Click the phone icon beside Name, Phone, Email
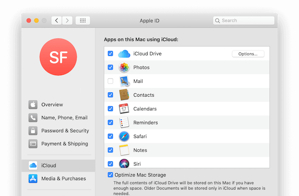Screen dimensions: 299x196 tap(33, 118)
